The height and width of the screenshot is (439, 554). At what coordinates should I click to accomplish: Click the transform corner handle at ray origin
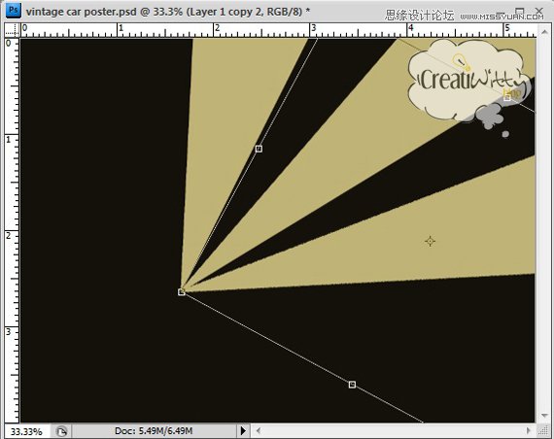click(181, 291)
